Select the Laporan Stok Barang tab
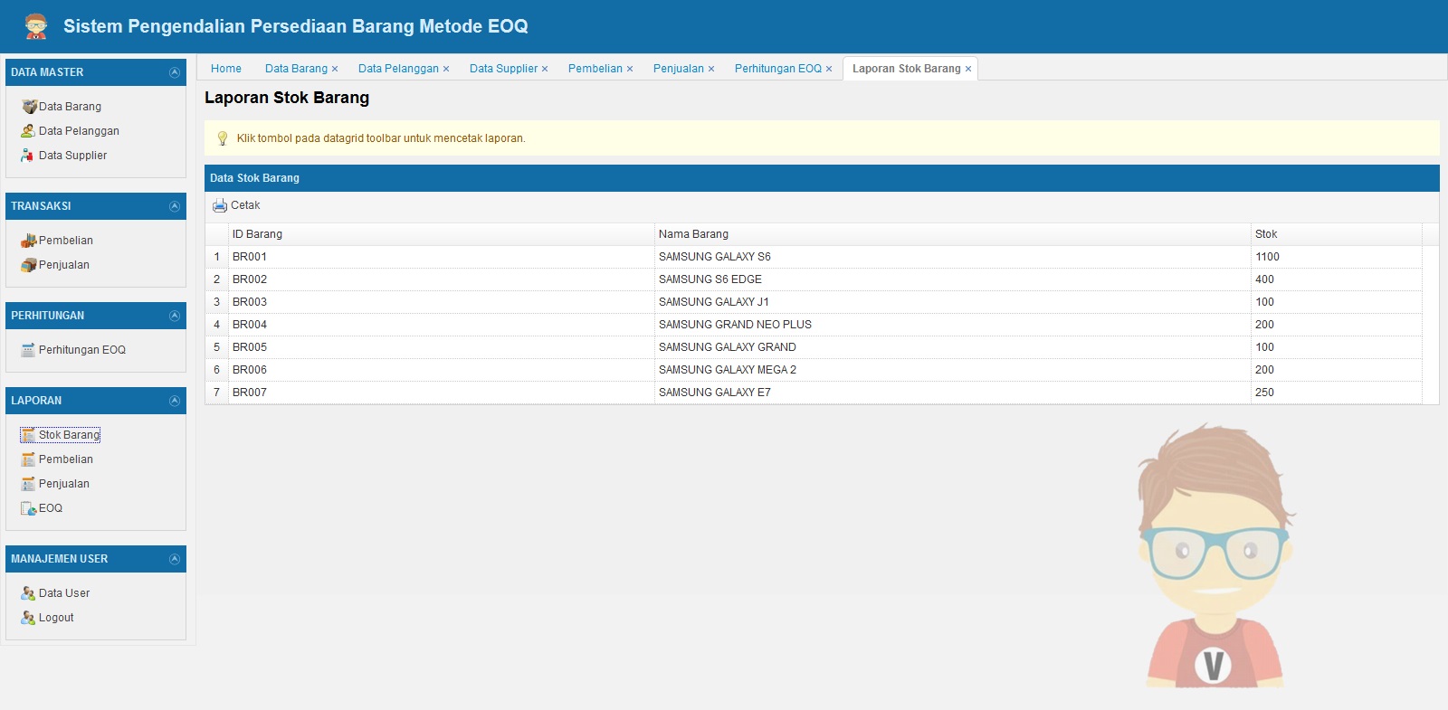The height and width of the screenshot is (710, 1448). coord(906,69)
